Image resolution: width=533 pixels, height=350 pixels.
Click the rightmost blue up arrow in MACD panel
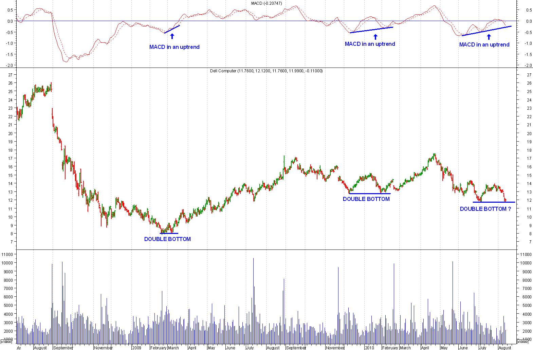coord(489,37)
